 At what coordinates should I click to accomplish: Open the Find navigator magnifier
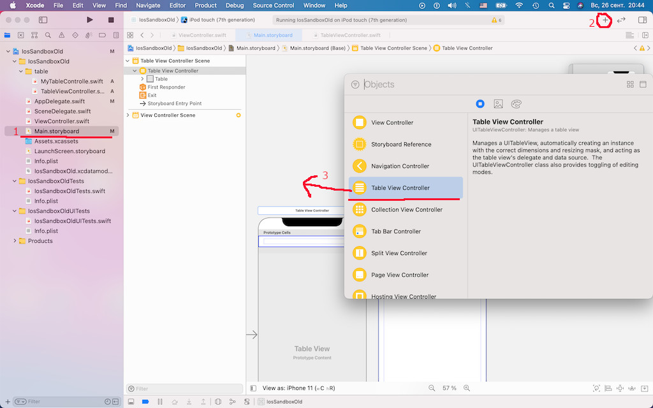48,36
